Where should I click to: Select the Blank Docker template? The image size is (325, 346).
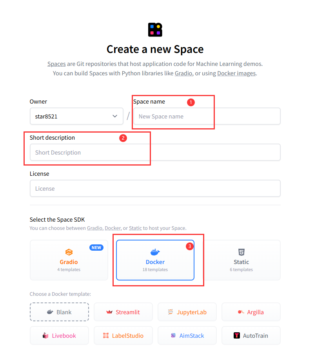(59, 312)
